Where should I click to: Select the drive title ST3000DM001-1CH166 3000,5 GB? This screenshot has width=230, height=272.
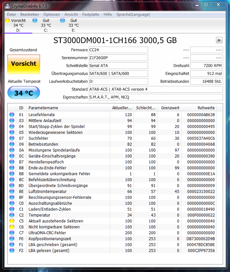(115, 40)
